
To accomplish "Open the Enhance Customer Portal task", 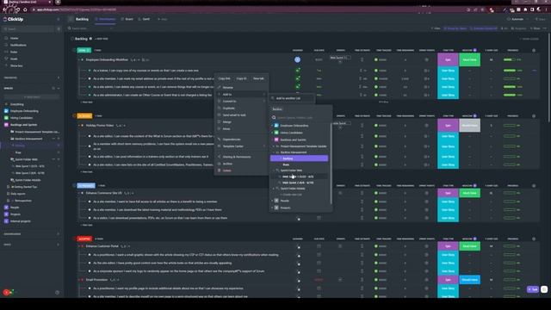I will 102,246.
